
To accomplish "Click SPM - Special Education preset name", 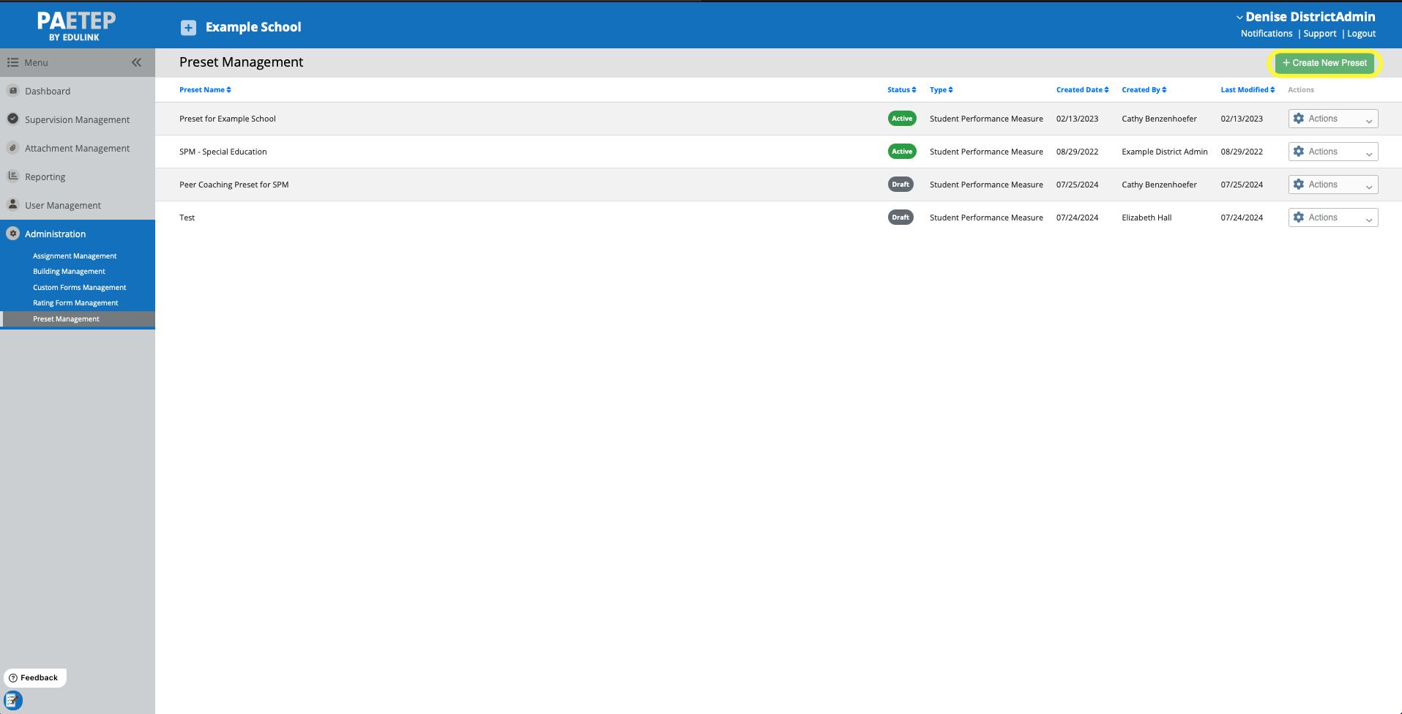I will click(x=223, y=152).
